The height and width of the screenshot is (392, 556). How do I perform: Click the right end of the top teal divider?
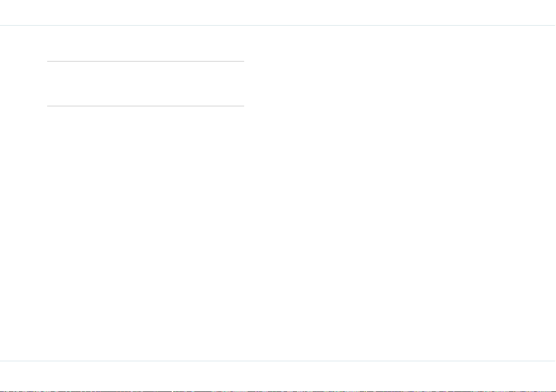555,26
